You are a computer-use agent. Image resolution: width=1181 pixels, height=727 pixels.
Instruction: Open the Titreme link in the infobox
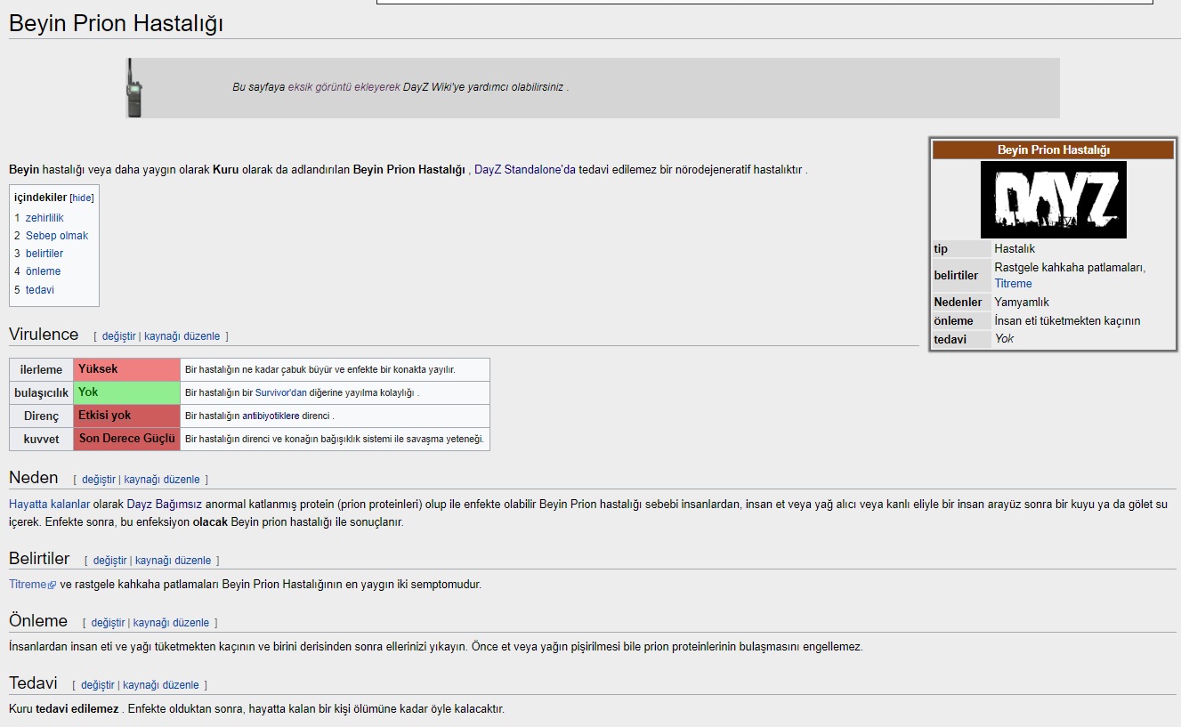point(1013,284)
